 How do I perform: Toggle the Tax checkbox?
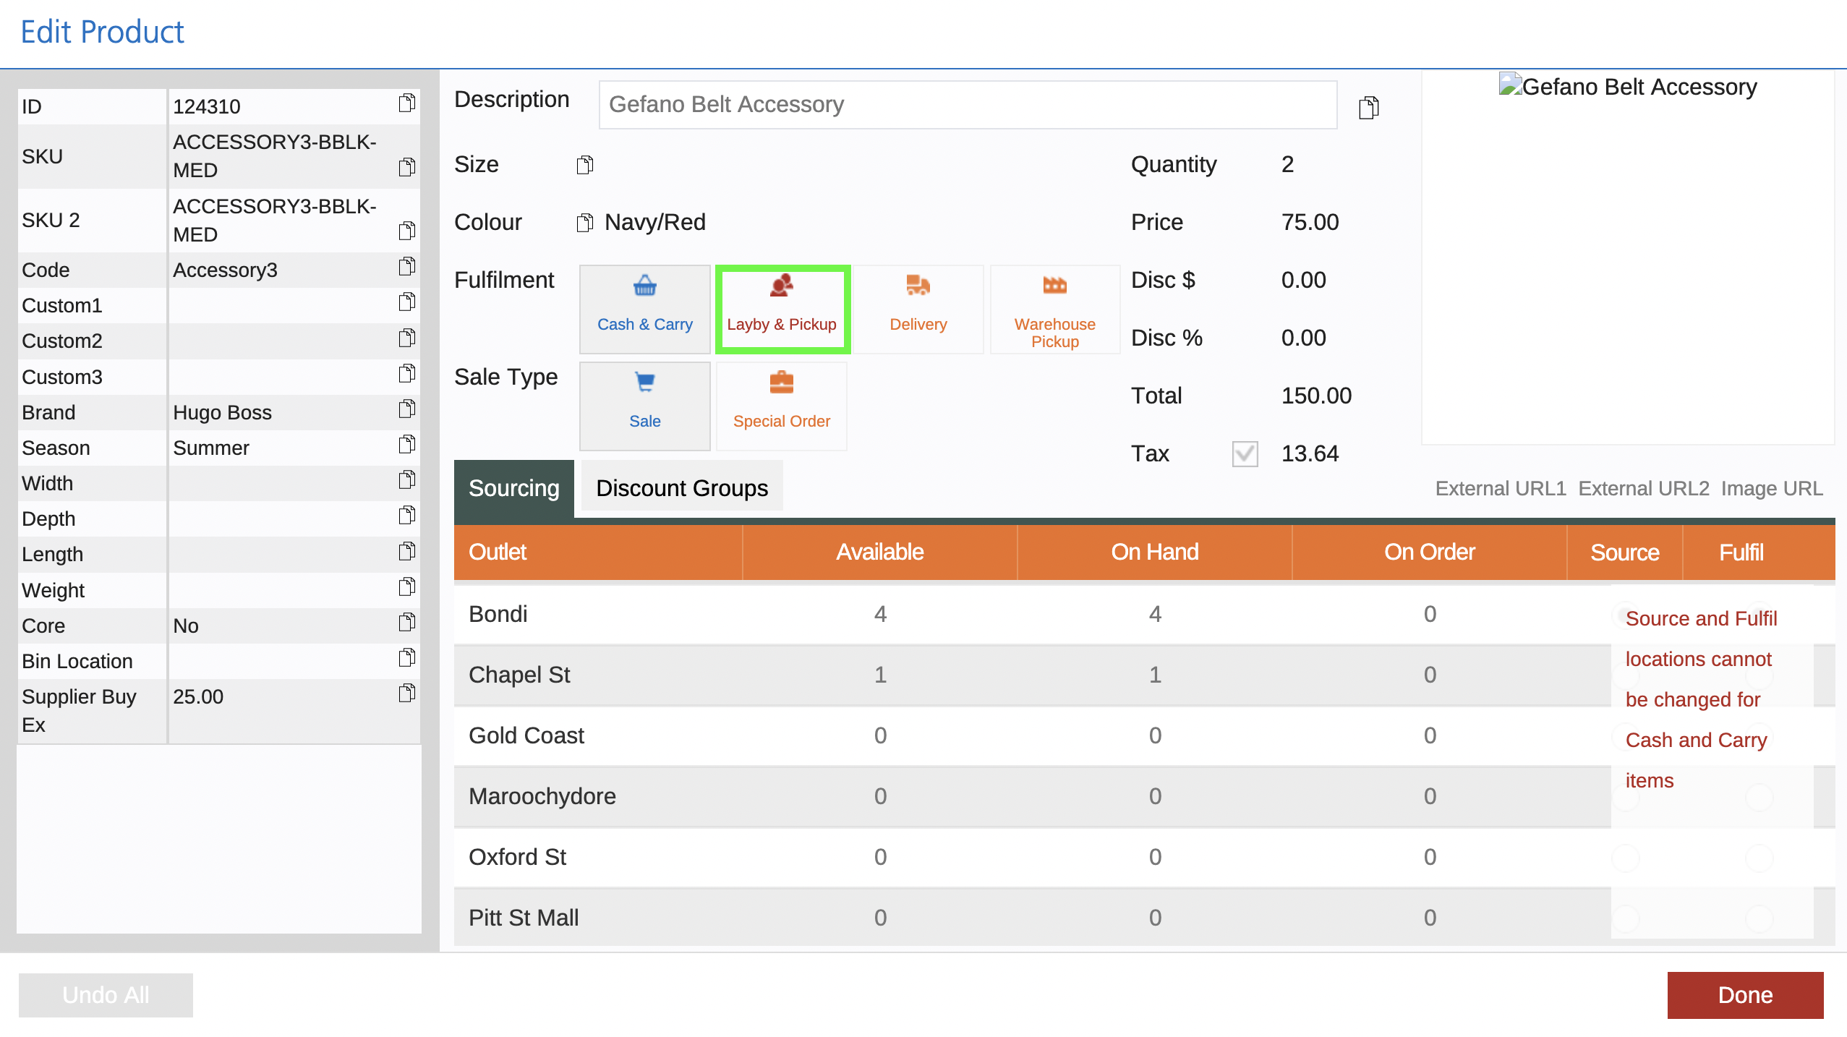point(1245,454)
